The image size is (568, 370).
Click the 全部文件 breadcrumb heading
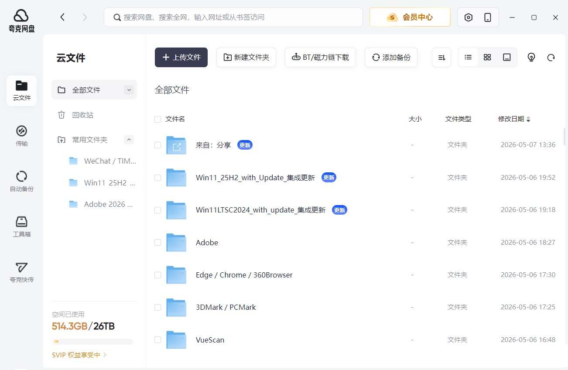(172, 90)
